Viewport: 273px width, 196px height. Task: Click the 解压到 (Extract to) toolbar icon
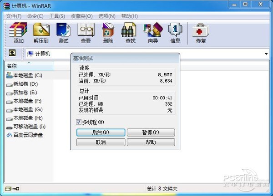click(x=41, y=33)
